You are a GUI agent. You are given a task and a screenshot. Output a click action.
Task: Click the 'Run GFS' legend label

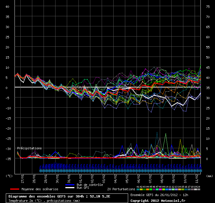click(x=83, y=188)
